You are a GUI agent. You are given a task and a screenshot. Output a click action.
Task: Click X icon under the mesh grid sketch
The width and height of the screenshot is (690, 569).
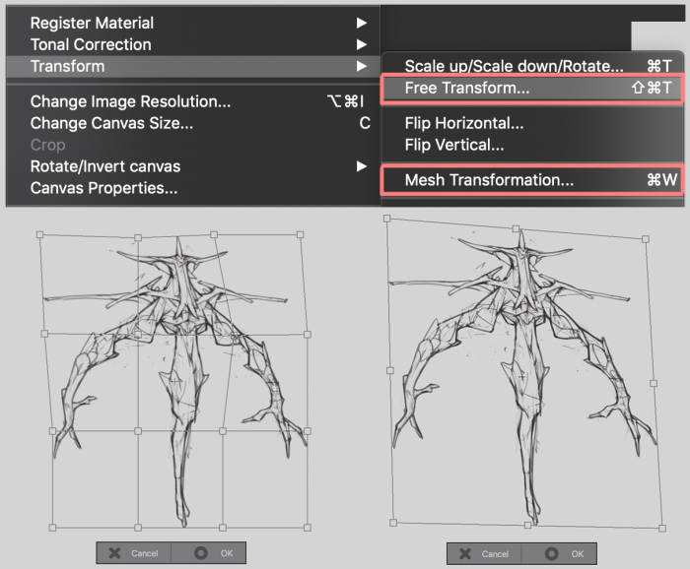115,553
